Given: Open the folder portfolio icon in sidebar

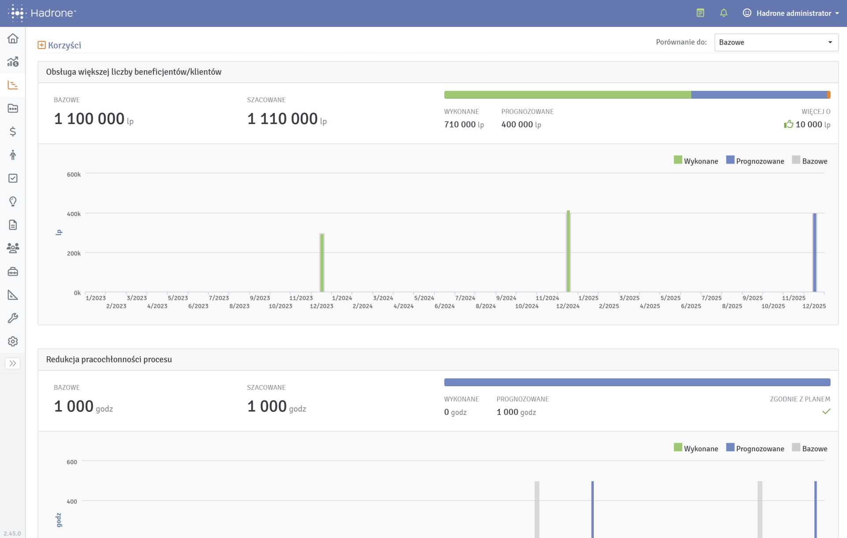Looking at the screenshot, I should click(x=13, y=108).
